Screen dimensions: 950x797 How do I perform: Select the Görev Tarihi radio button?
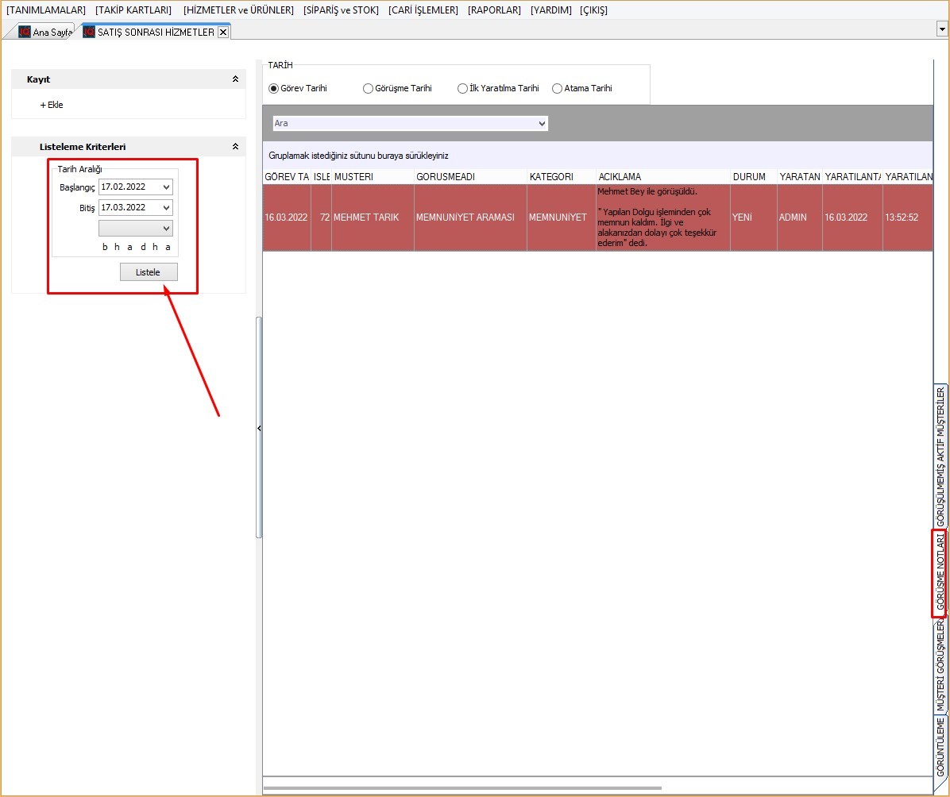(274, 89)
